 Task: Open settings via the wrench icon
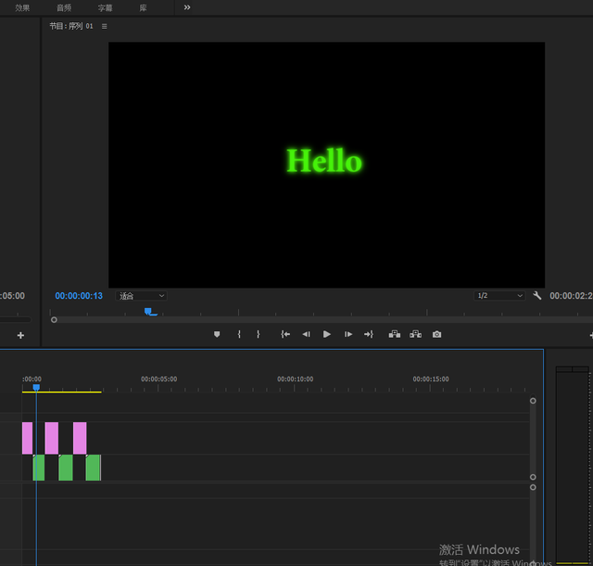pyautogui.click(x=537, y=296)
